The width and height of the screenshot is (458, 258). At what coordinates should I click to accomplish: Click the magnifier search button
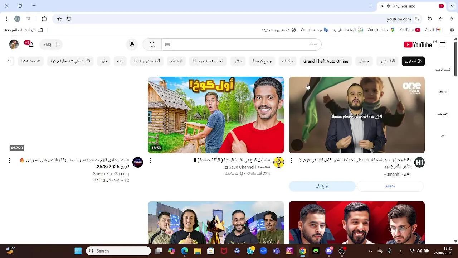(x=152, y=44)
